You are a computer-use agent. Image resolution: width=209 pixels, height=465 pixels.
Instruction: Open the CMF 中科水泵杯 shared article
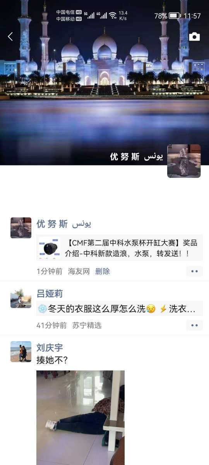point(120,248)
